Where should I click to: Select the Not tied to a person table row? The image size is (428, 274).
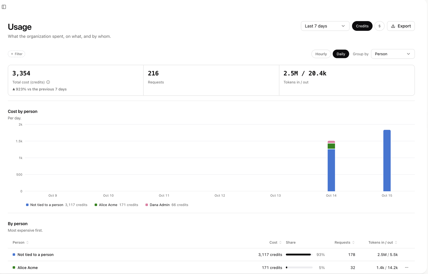(x=211, y=255)
